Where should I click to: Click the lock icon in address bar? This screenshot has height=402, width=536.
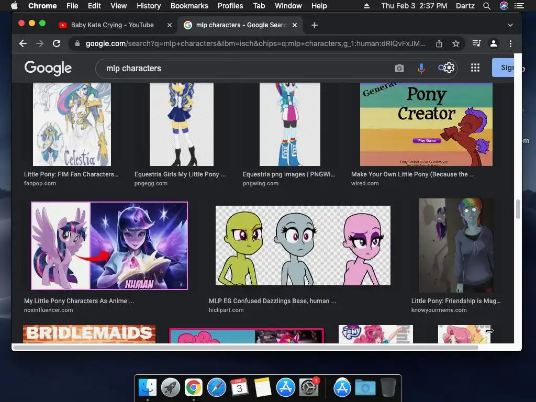click(77, 43)
